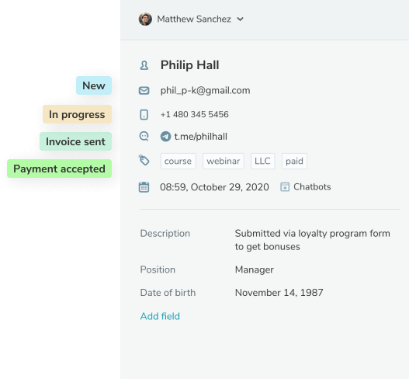This screenshot has height=379, width=409.
Task: Open Matthew Sanchez assignee dropdown chevron
Action: pos(241,19)
